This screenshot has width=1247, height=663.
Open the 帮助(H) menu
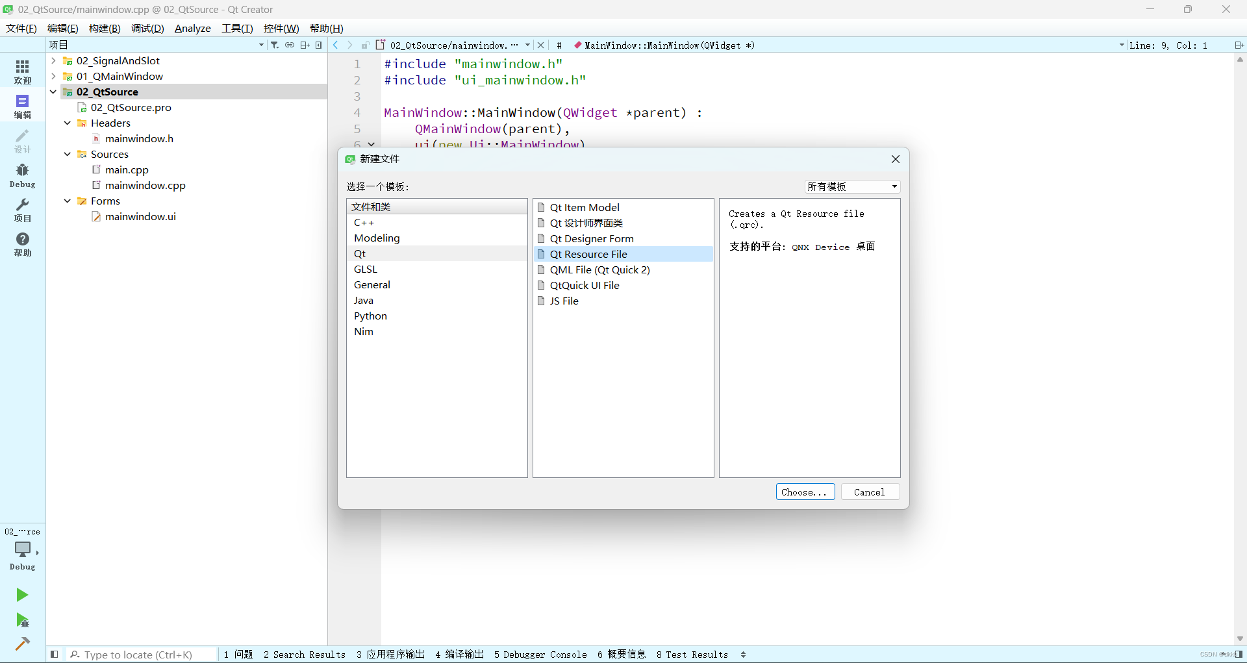pos(326,28)
